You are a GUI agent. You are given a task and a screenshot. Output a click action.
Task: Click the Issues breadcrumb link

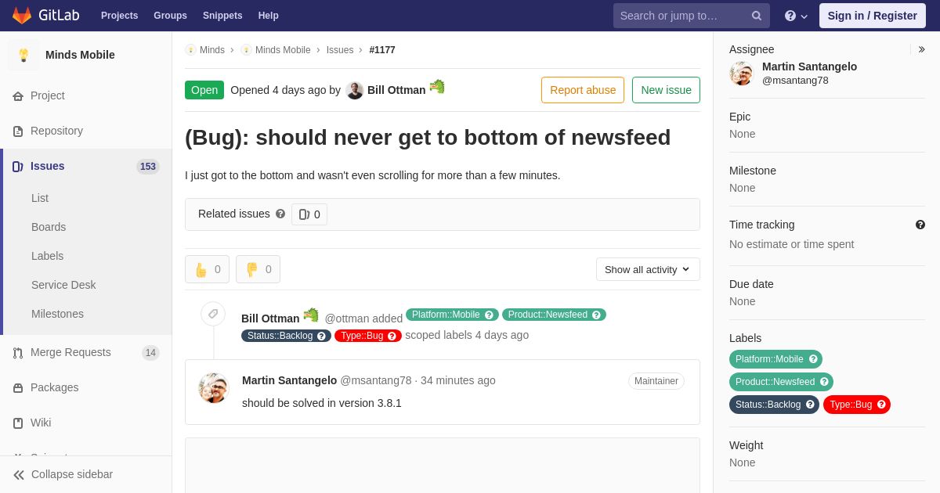click(x=340, y=50)
